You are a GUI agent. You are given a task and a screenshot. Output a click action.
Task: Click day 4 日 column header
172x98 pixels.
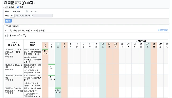pyautogui.click(x=64, y=45)
